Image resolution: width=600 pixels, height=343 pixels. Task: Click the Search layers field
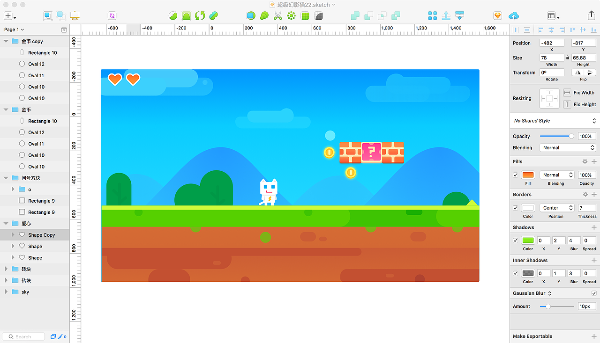(x=23, y=336)
